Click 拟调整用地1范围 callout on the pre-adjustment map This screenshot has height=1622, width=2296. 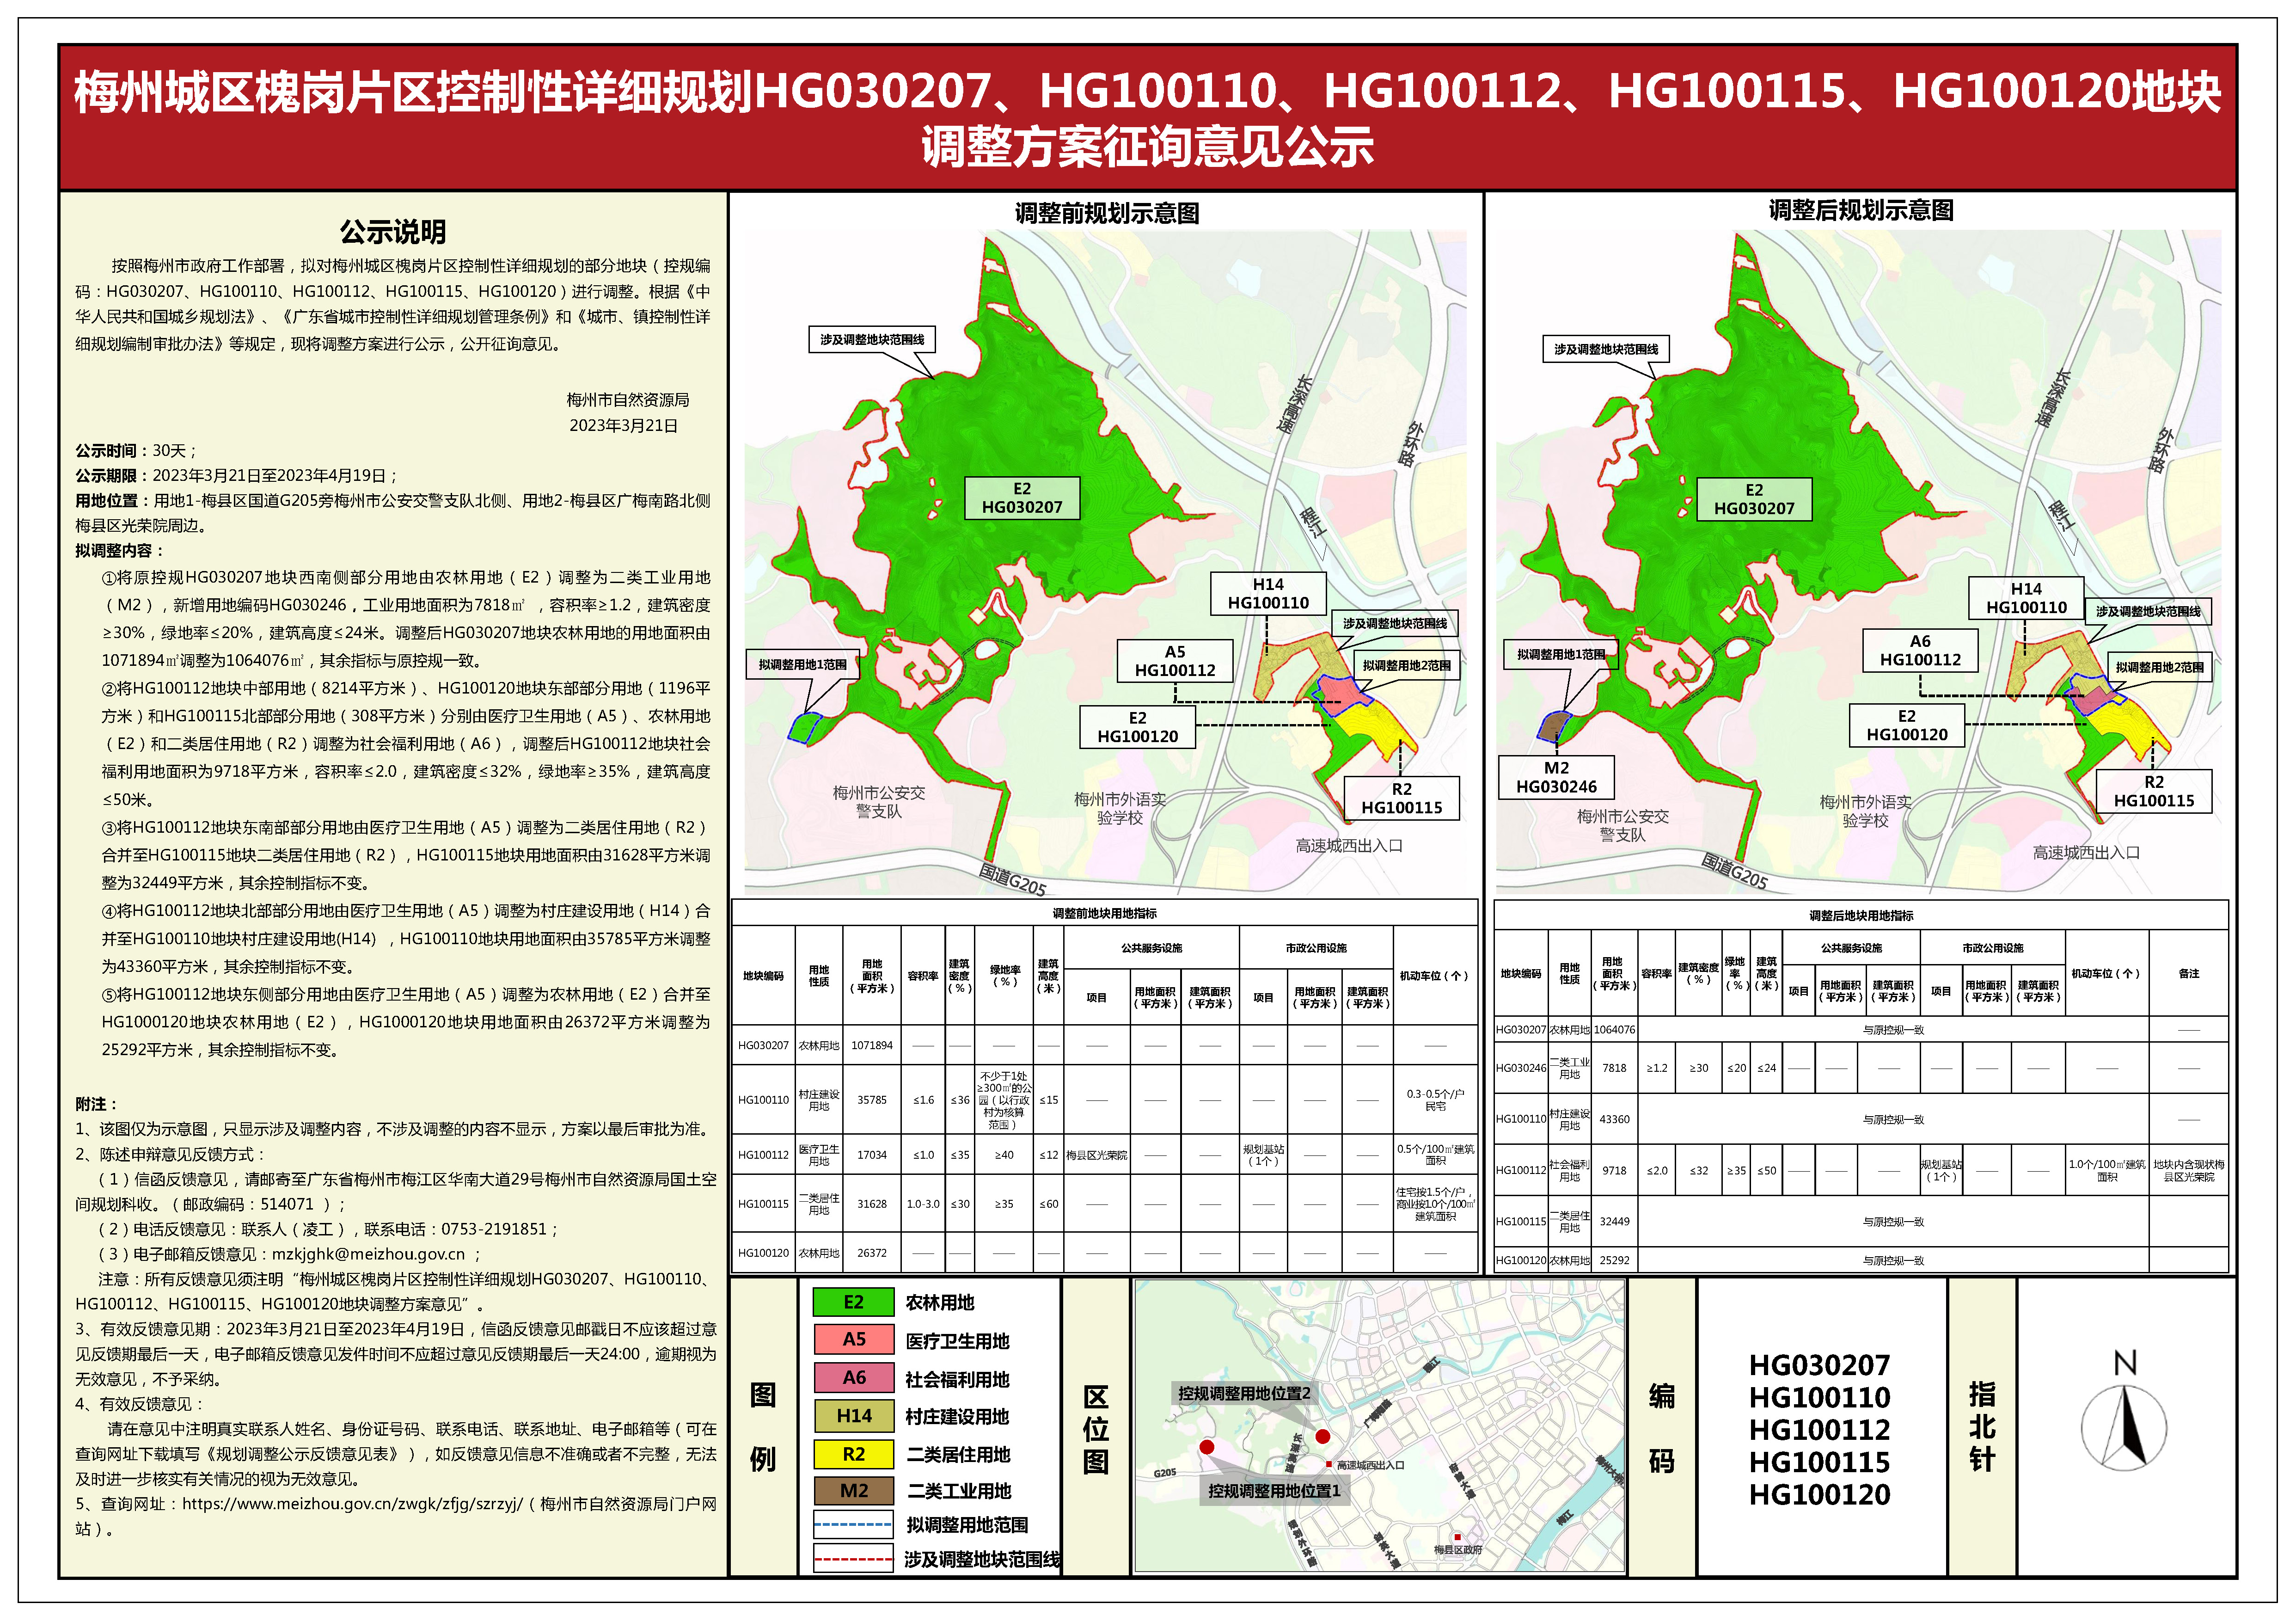[x=802, y=664]
